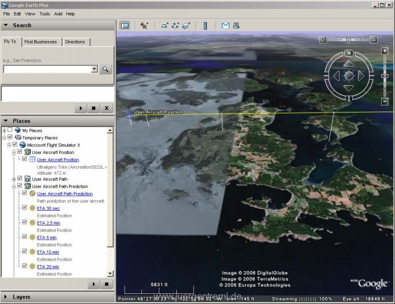The image size is (395, 304).
Task: Uncheck the ETA 10 min checkbox
Action: tap(24, 251)
